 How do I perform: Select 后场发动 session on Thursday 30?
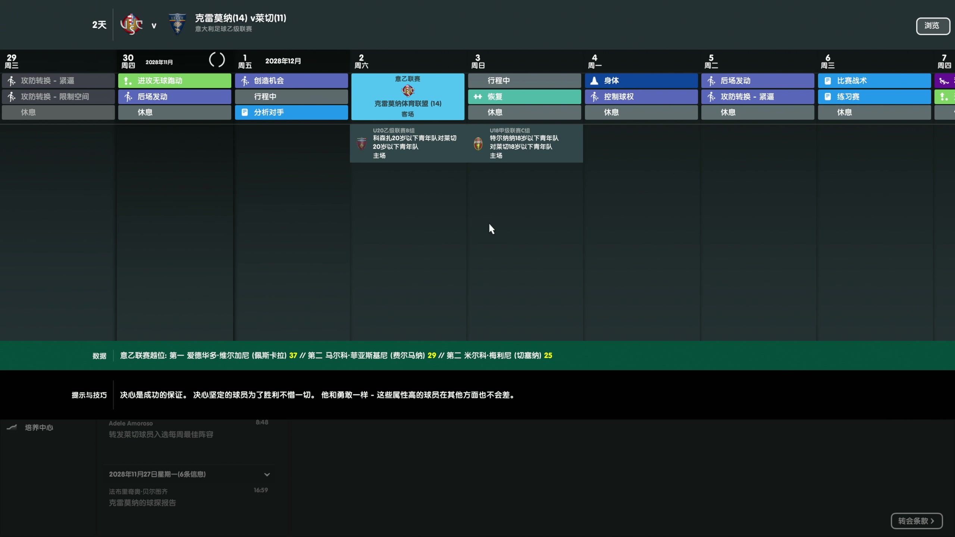(x=175, y=97)
